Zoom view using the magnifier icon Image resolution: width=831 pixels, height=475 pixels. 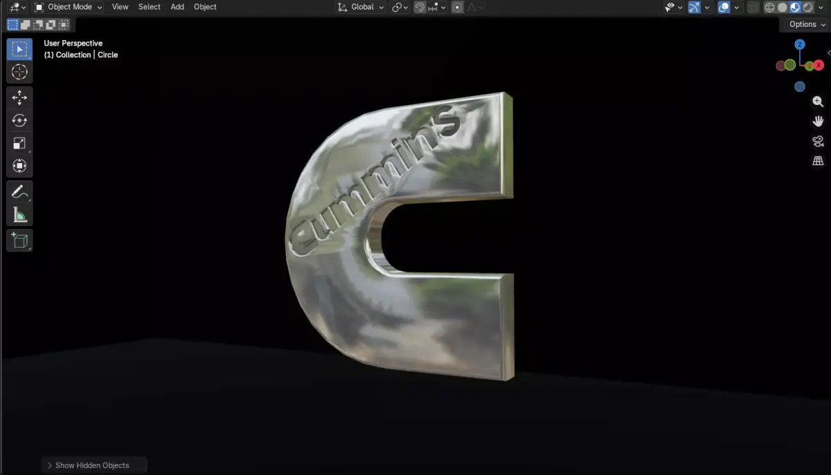pyautogui.click(x=817, y=101)
